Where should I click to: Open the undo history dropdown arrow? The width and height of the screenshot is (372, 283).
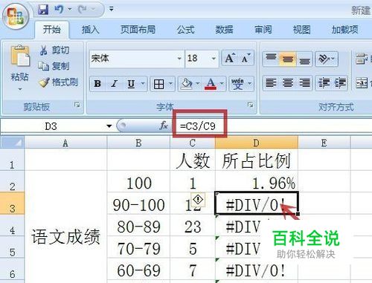click(x=70, y=10)
